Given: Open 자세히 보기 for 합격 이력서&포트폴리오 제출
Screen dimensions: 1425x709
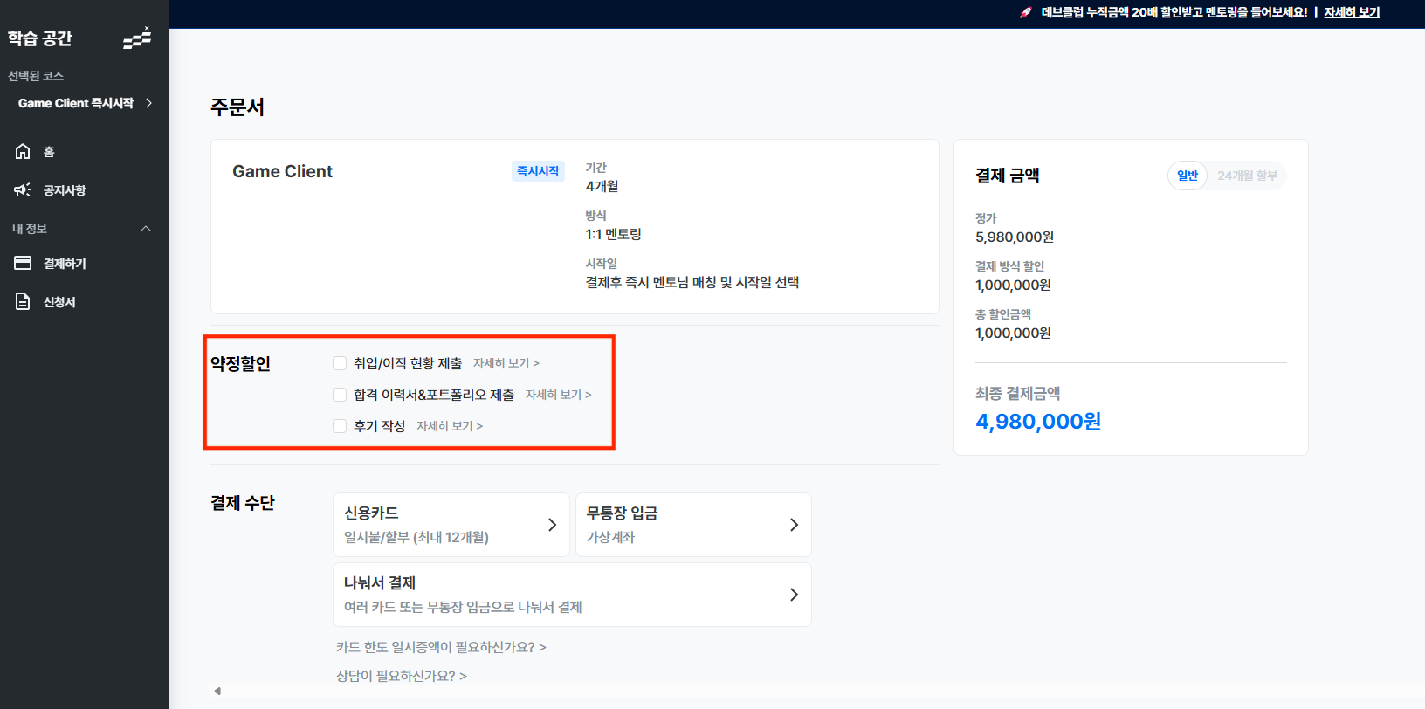Looking at the screenshot, I should (x=559, y=395).
